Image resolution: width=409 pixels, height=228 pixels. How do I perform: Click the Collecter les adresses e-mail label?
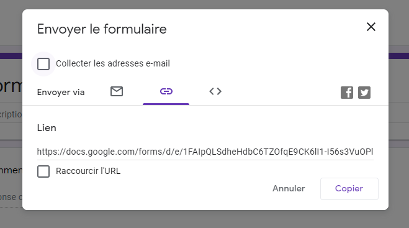click(113, 63)
